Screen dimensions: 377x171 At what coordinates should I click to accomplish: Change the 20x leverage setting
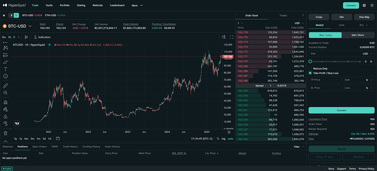[342, 17]
